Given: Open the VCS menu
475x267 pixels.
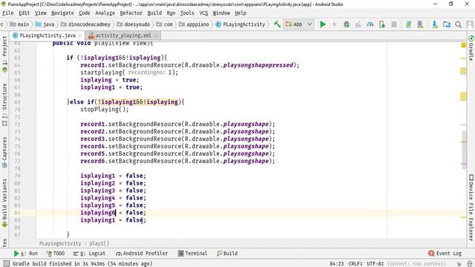Looking at the screenshot, I should pyautogui.click(x=203, y=13).
